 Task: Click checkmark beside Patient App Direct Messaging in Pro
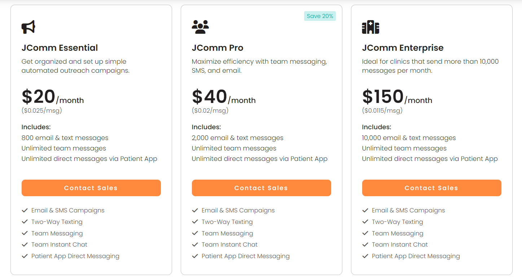tap(195, 256)
